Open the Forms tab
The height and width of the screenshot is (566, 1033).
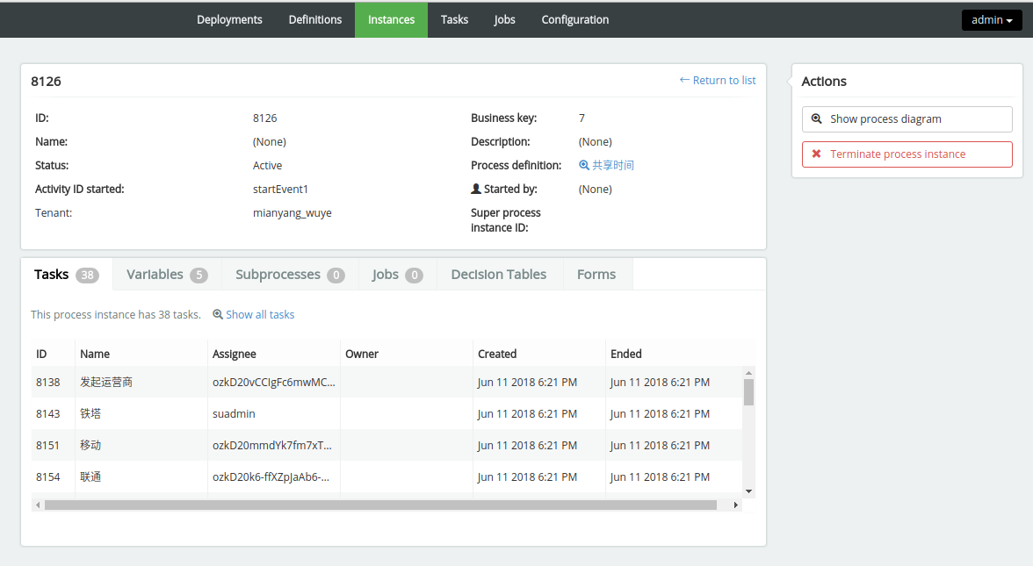click(x=596, y=275)
